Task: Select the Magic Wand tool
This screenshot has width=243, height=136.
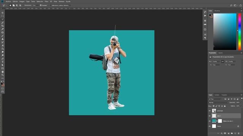Action: pos(3,23)
